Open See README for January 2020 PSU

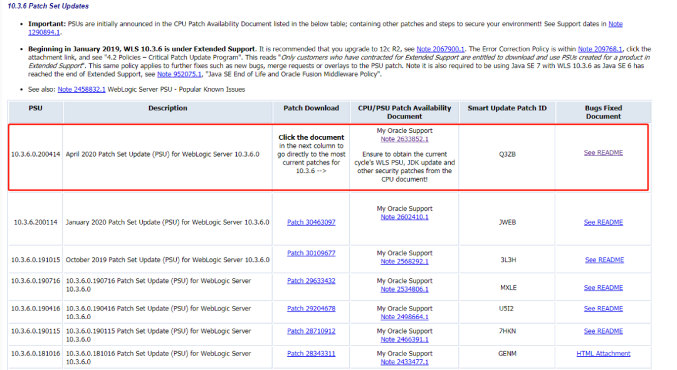[x=603, y=223]
